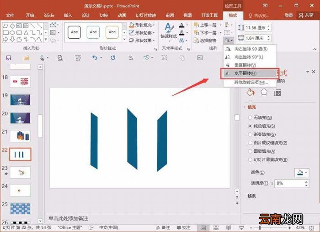320x232 pixels.
Task: Click the 选择窗格 button
Action: click(205, 40)
